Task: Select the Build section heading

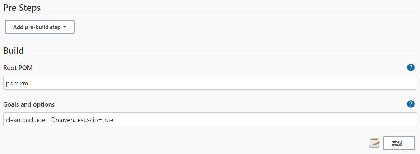Action: [13, 51]
